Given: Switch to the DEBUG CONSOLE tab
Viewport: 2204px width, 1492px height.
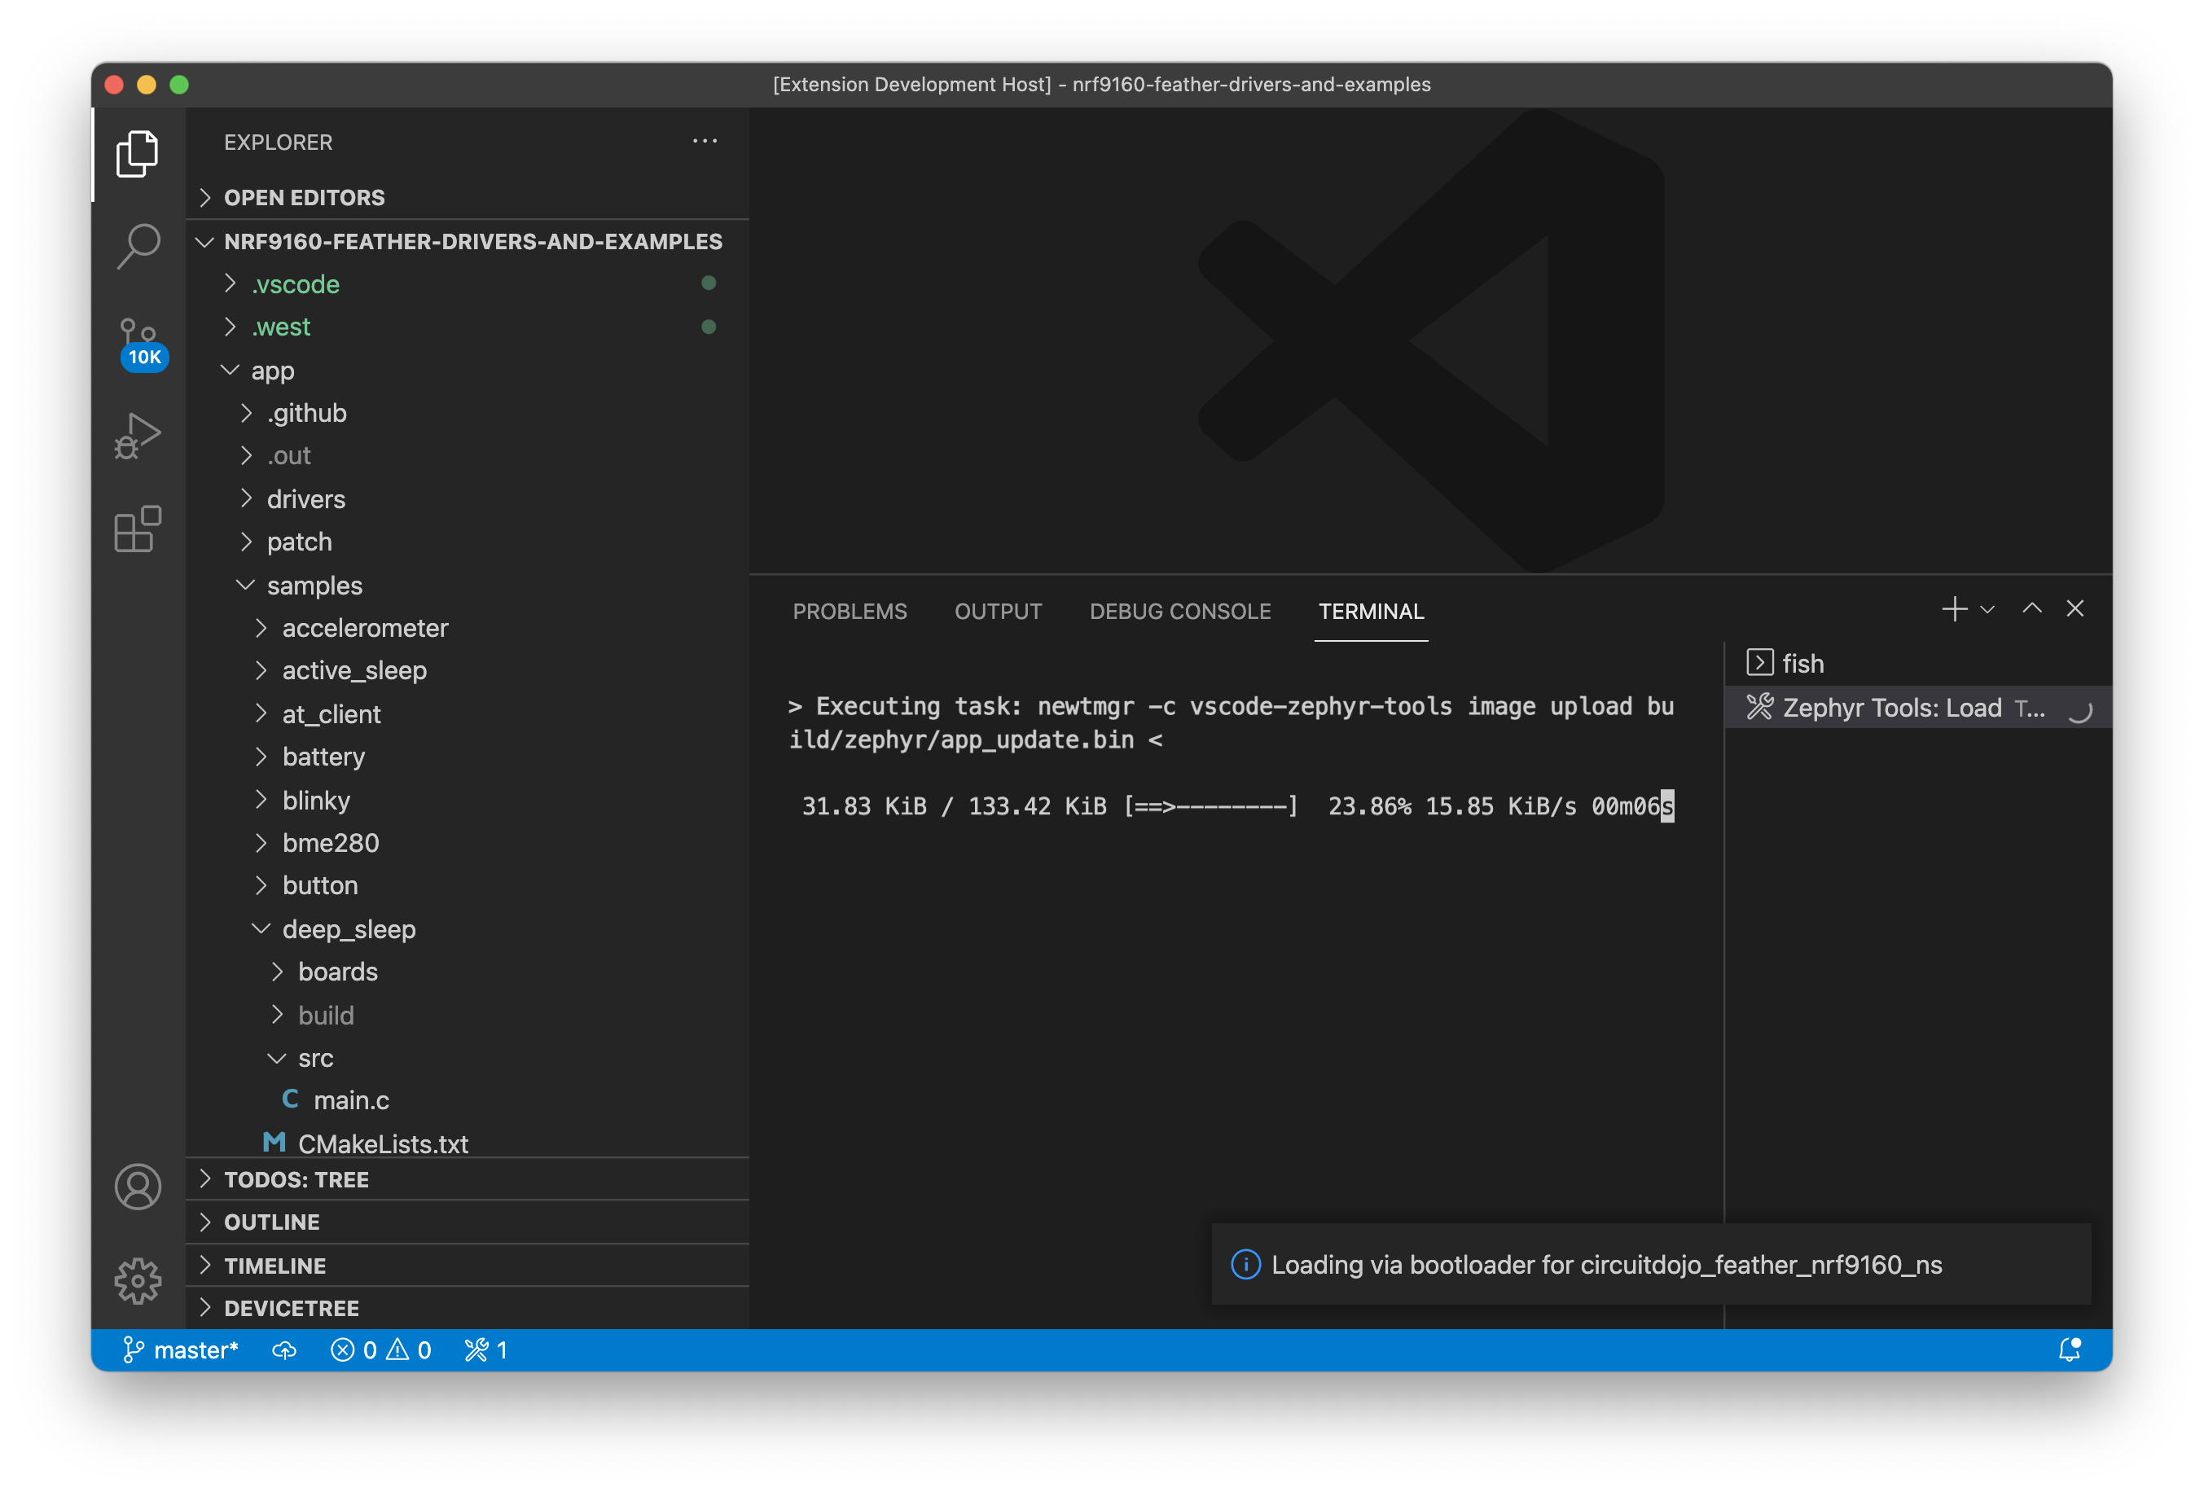Looking at the screenshot, I should click(x=1179, y=612).
